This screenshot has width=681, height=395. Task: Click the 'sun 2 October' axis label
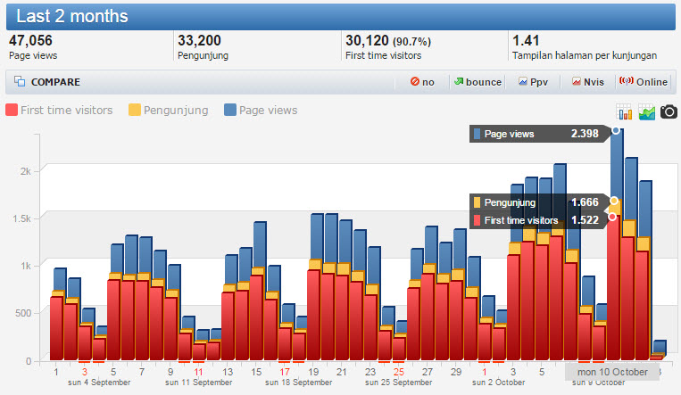[x=498, y=383]
